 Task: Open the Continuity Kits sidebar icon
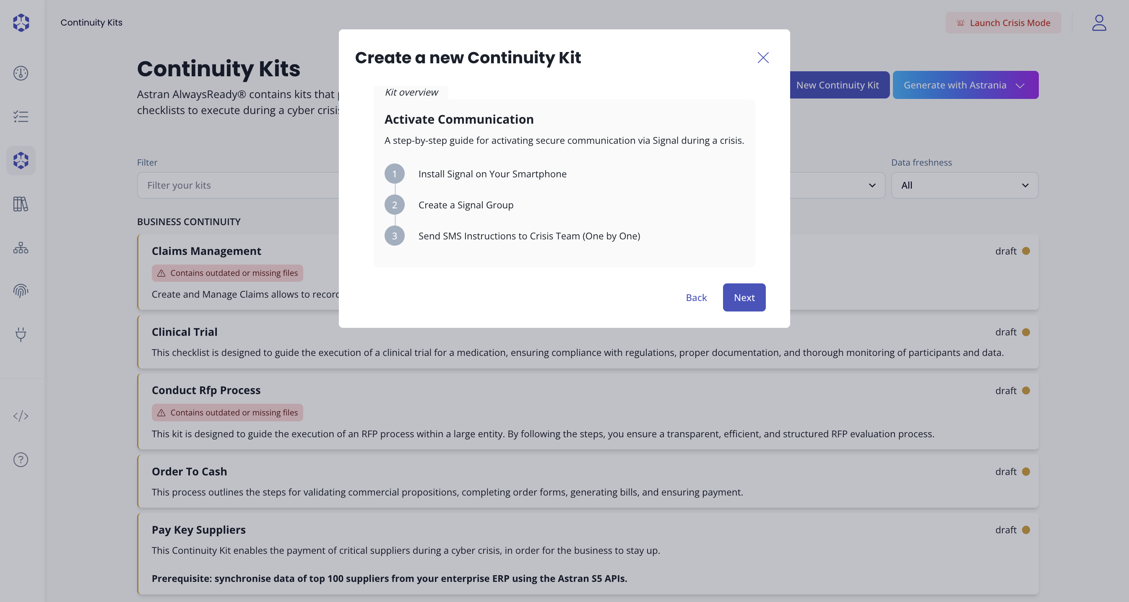(21, 161)
